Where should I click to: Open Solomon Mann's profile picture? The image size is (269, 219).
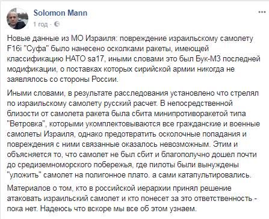click(17, 19)
